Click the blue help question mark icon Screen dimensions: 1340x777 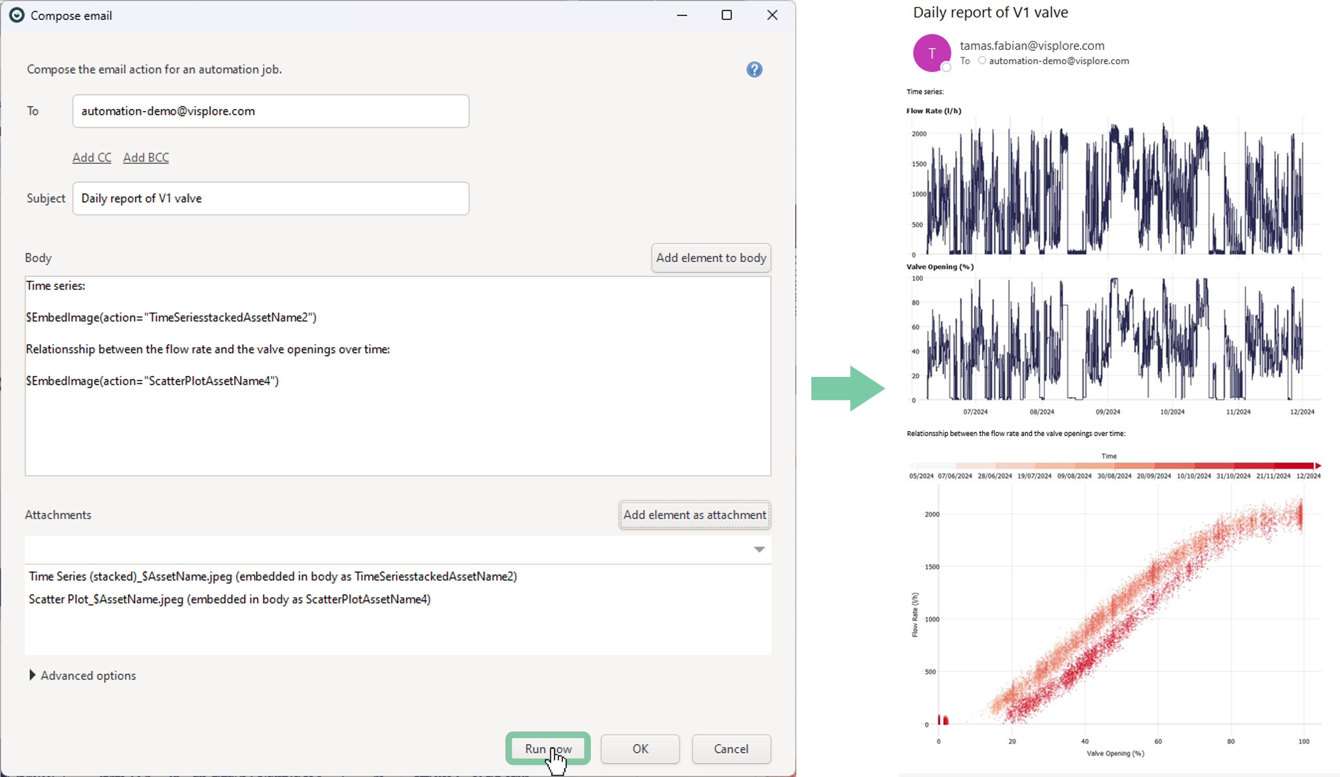754,70
